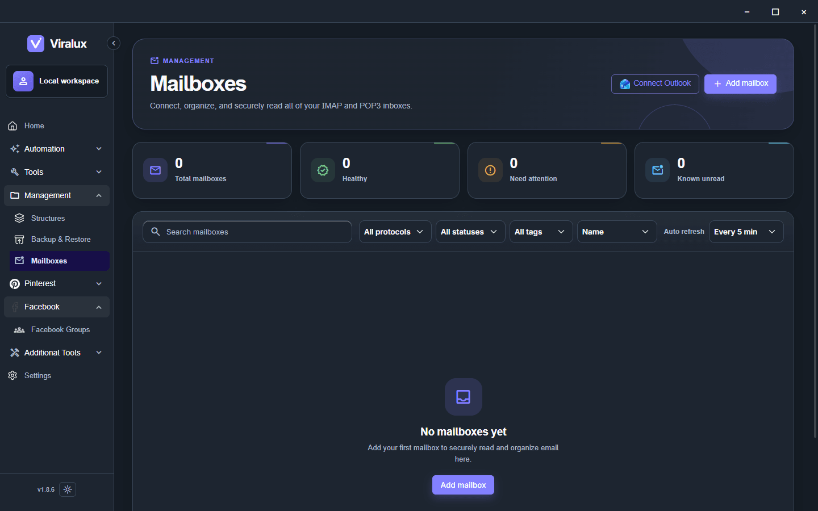The width and height of the screenshot is (818, 511).
Task: Expand the Automation menu chevron
Action: [99, 149]
